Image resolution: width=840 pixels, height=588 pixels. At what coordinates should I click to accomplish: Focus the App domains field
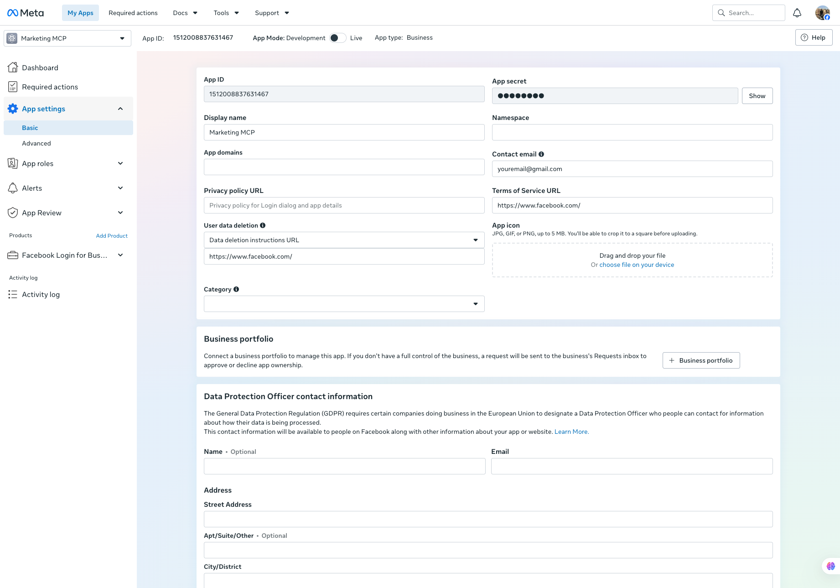pos(344,167)
